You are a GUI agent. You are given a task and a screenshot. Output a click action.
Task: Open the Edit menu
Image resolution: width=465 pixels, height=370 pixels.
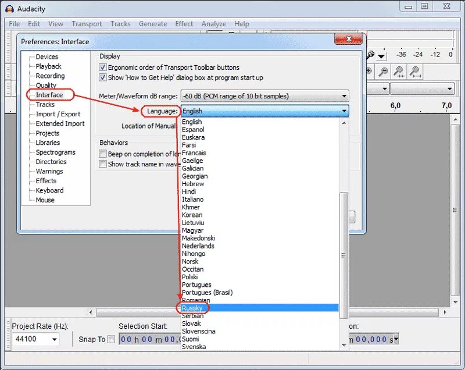34,24
